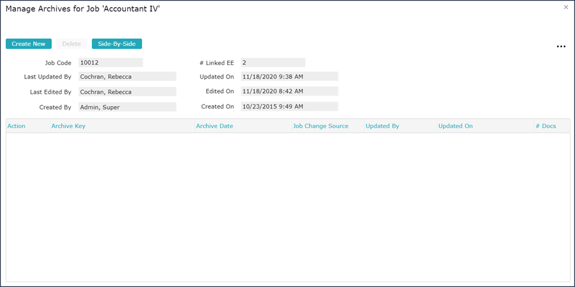The image size is (575, 287).
Task: Click the Edited On date field
Action: (289, 92)
